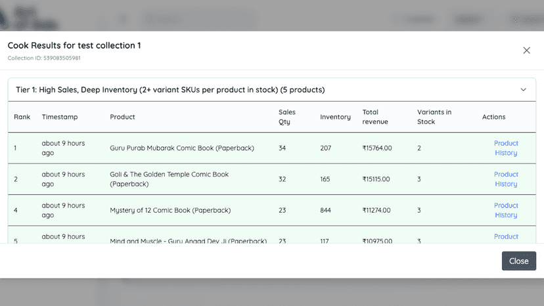Viewport: 544px width, 306px height.
Task: Click revenue value ₹15115.00
Action: click(x=376, y=179)
